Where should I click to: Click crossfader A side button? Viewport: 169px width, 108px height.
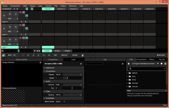3,51
